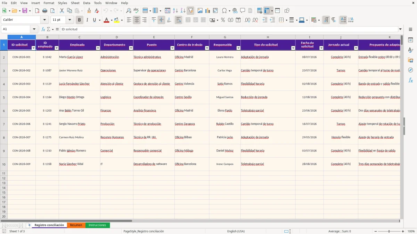Click the Save document icon

pos(25,11)
